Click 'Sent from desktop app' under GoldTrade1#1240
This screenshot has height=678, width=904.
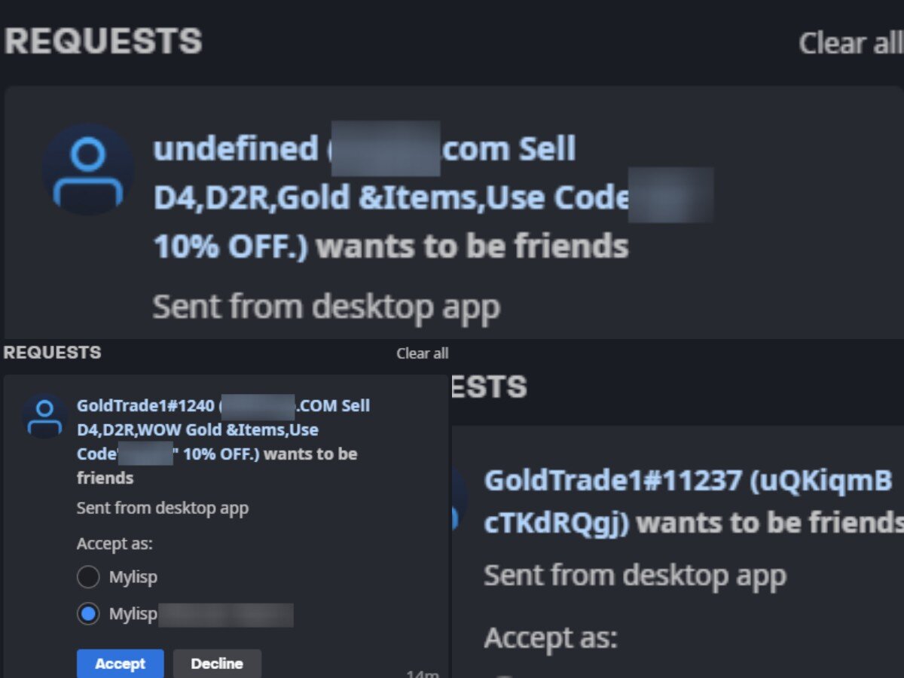click(163, 508)
